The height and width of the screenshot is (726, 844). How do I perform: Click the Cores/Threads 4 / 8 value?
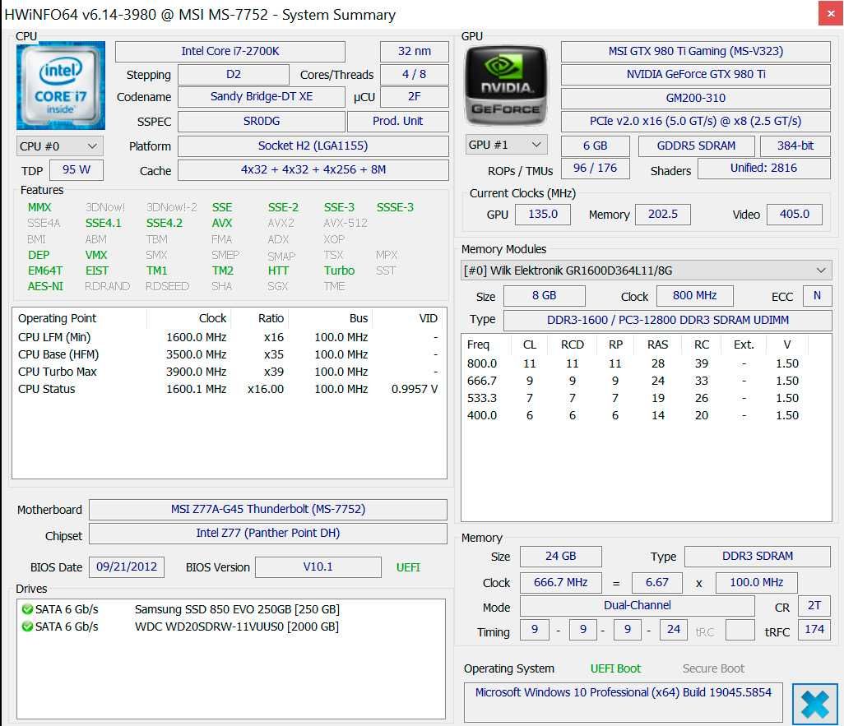coord(415,74)
